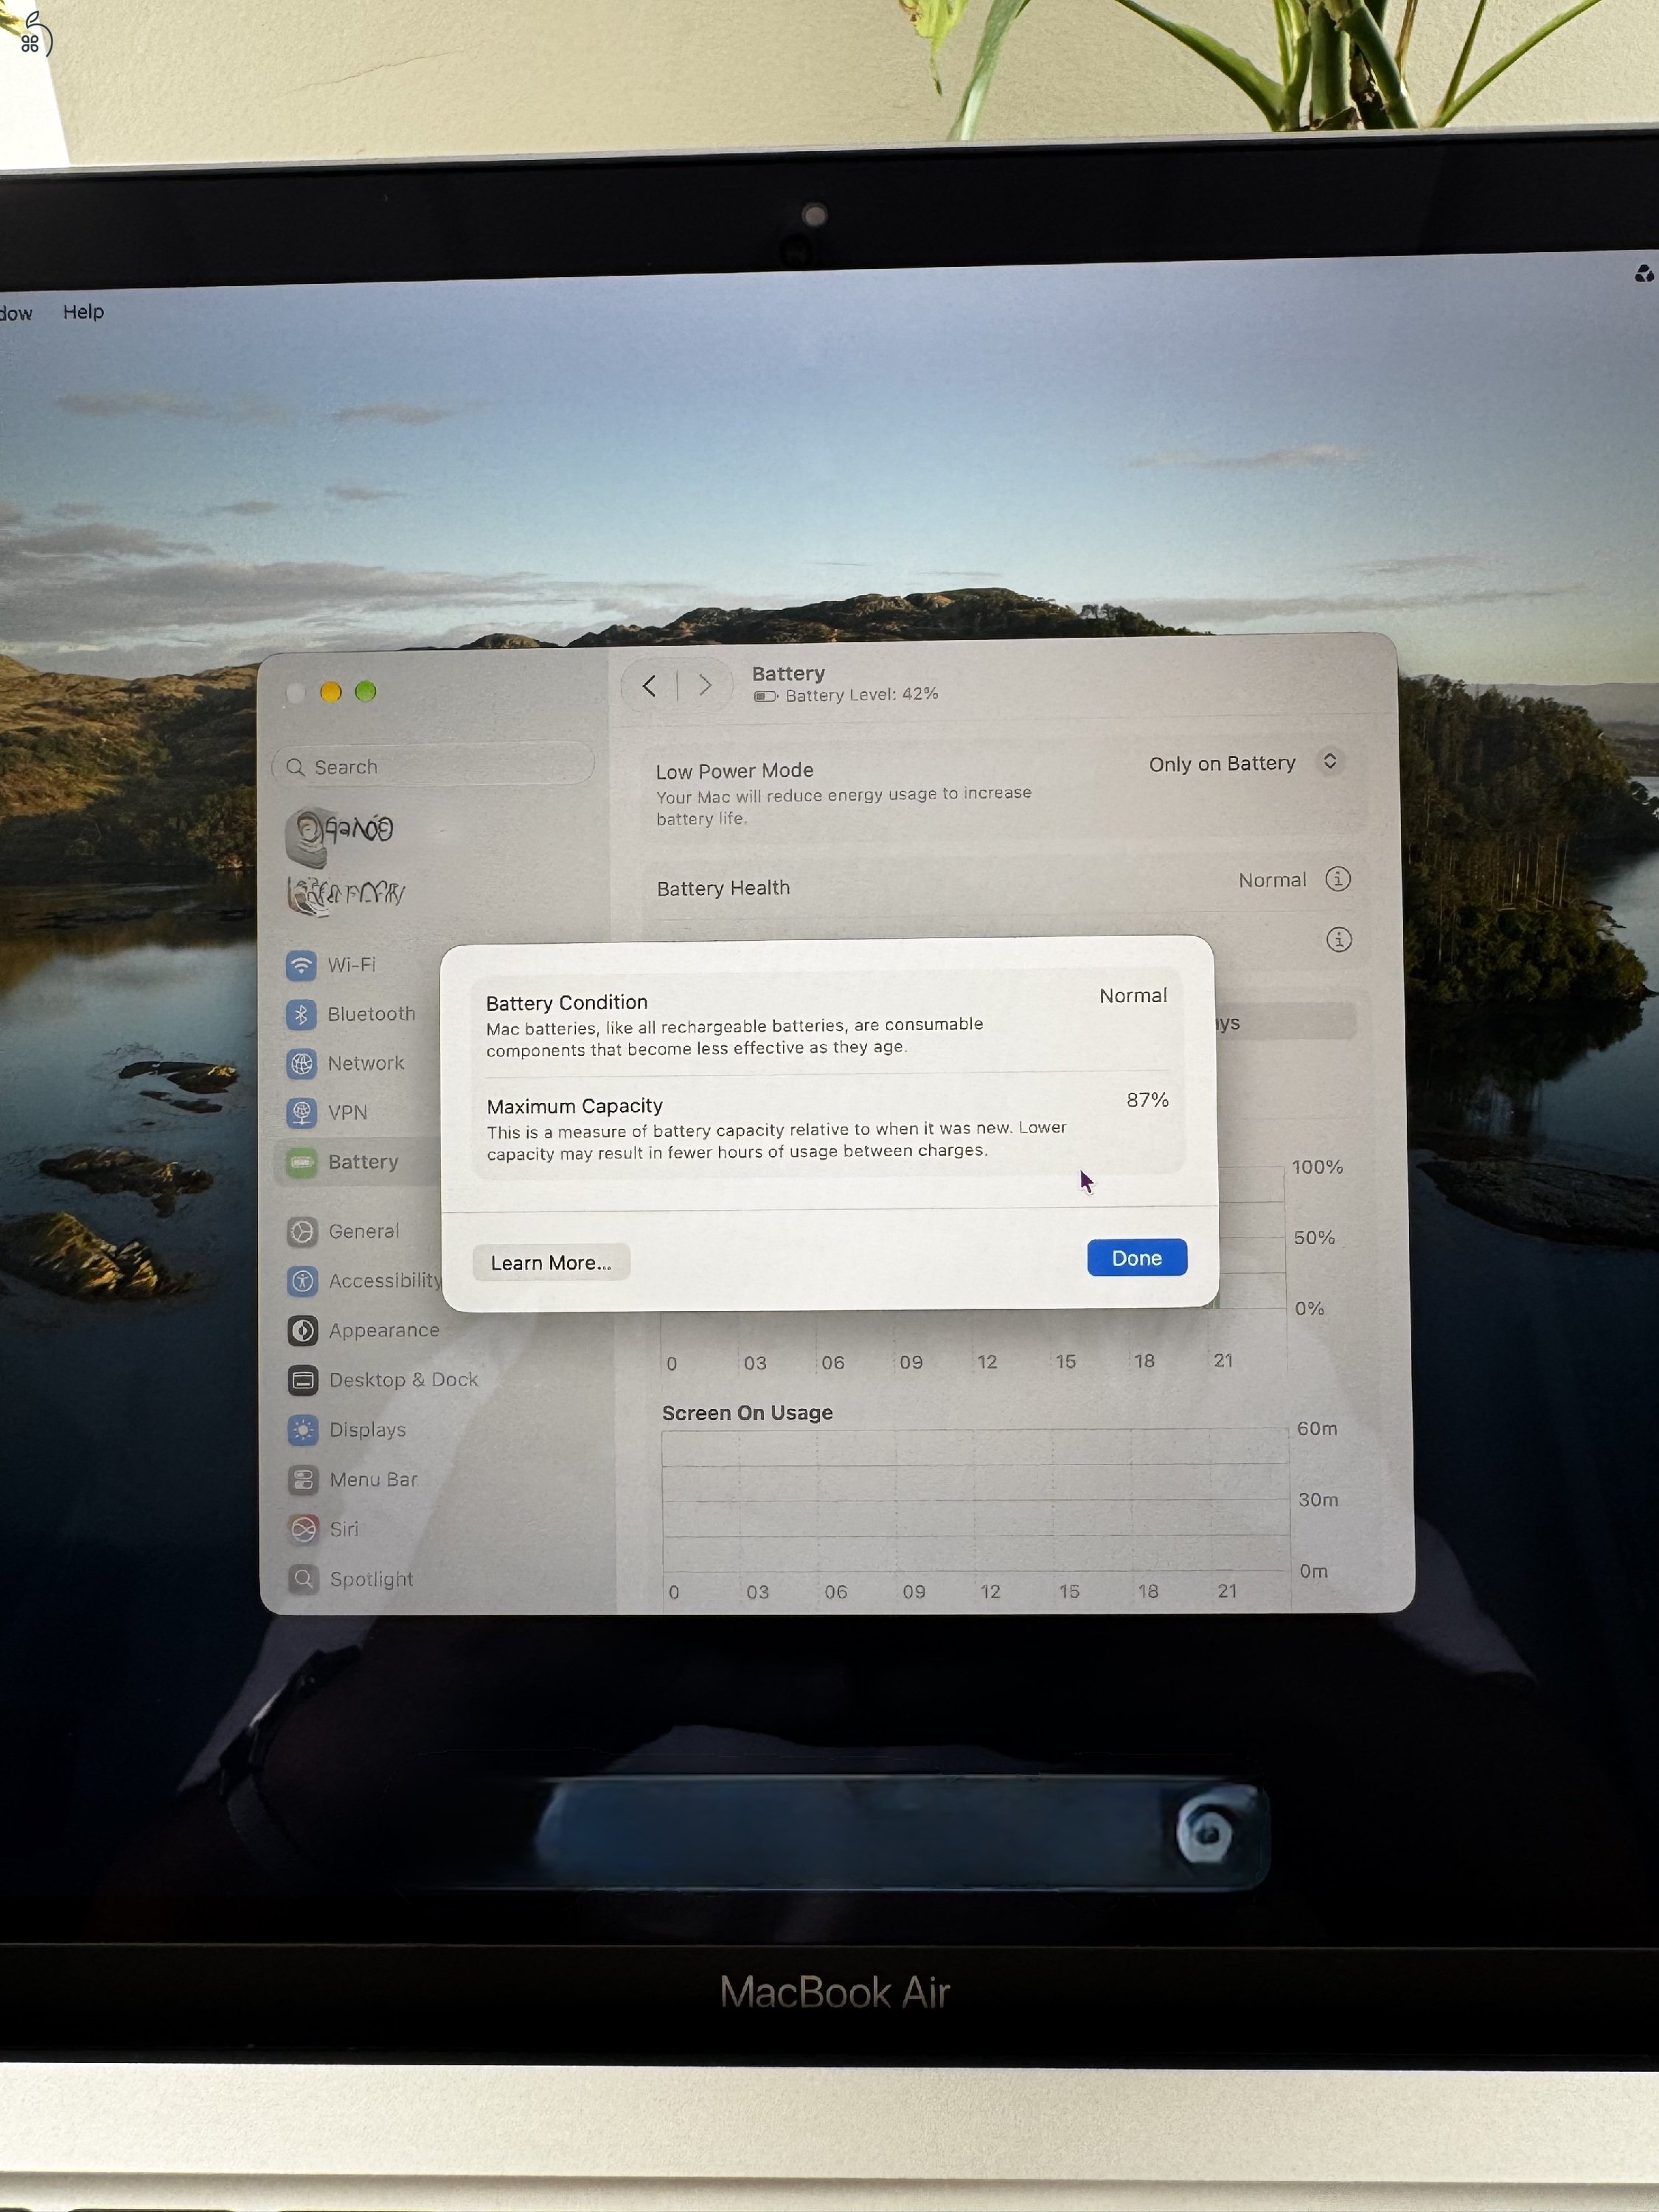Viewport: 1659px width, 2212px height.
Task: Open Bluetooth settings icon
Action: click(301, 1014)
